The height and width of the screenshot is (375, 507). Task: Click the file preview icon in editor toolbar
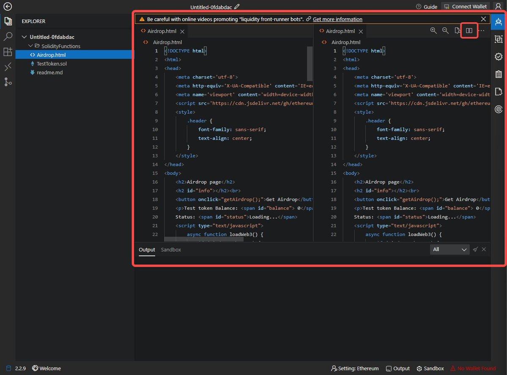(x=457, y=30)
